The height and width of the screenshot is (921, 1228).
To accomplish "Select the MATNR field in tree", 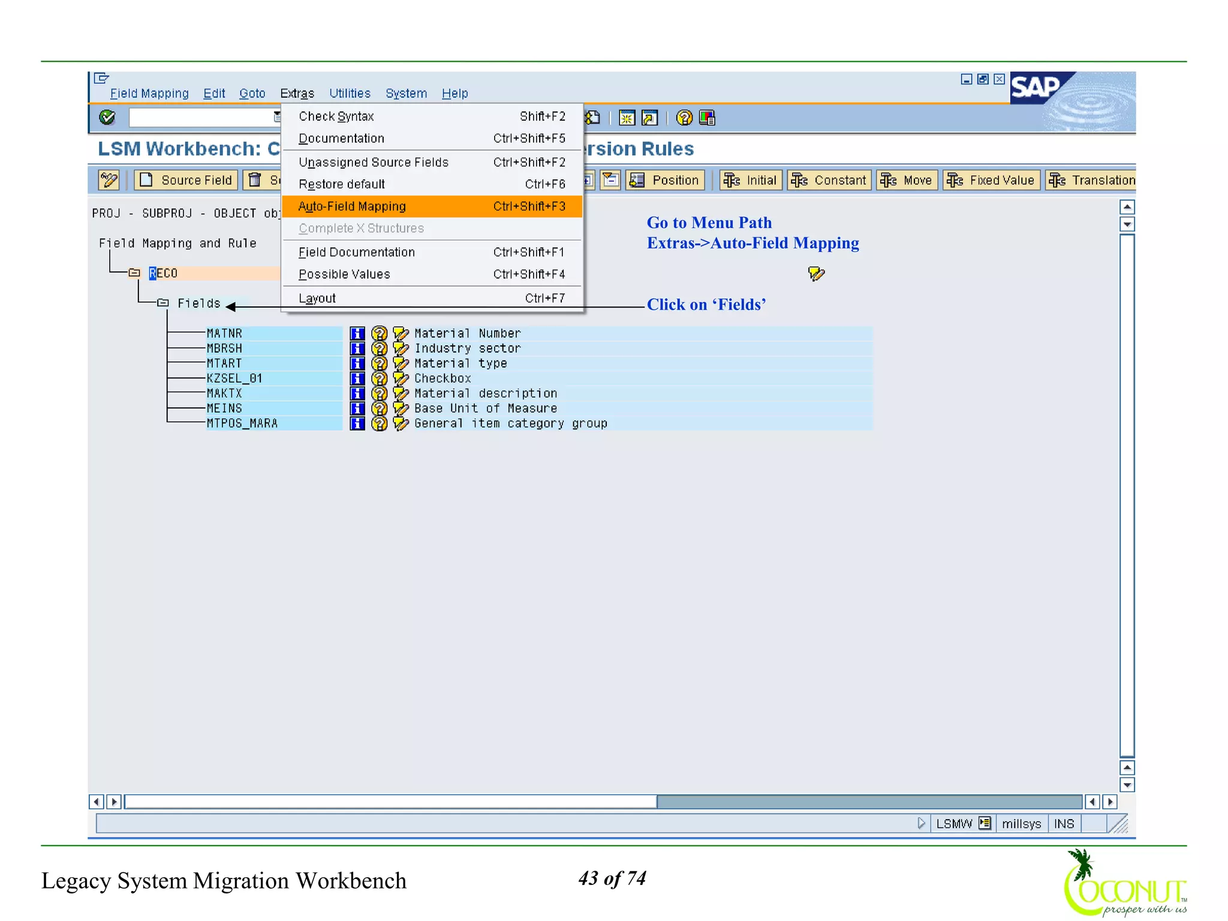I will coord(274,333).
